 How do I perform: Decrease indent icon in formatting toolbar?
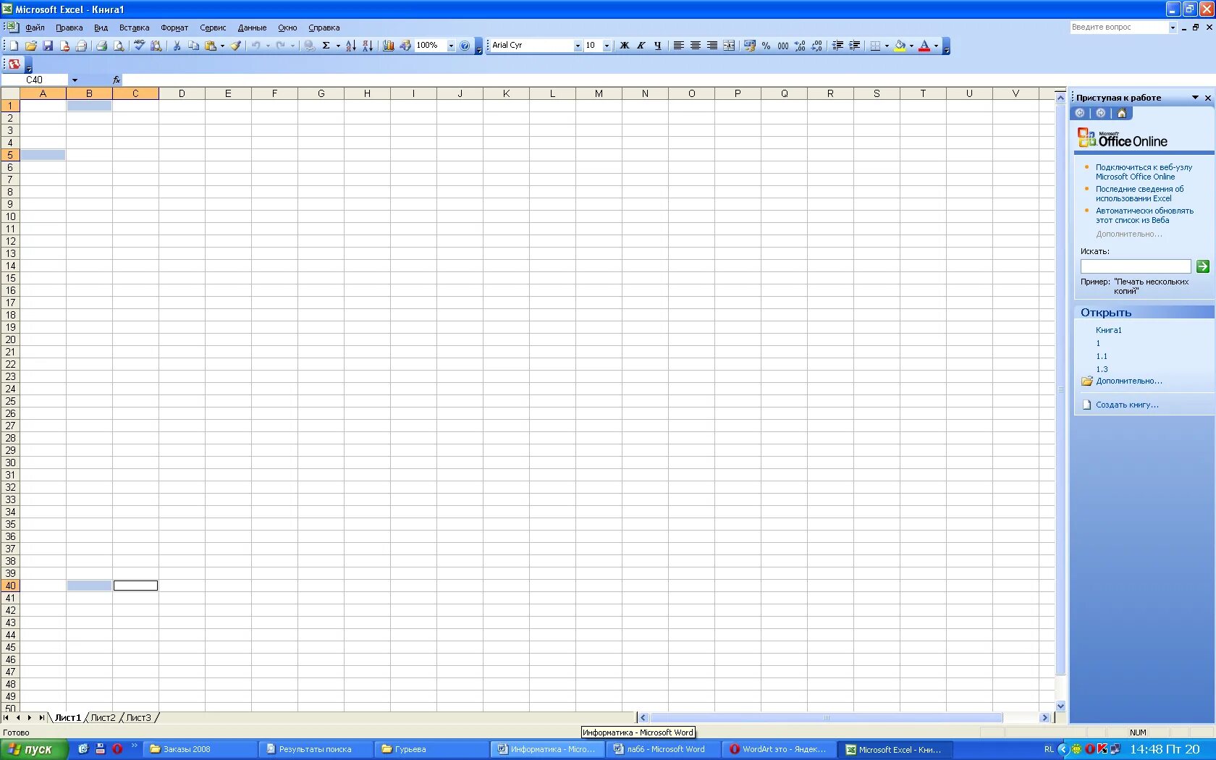[x=837, y=46]
